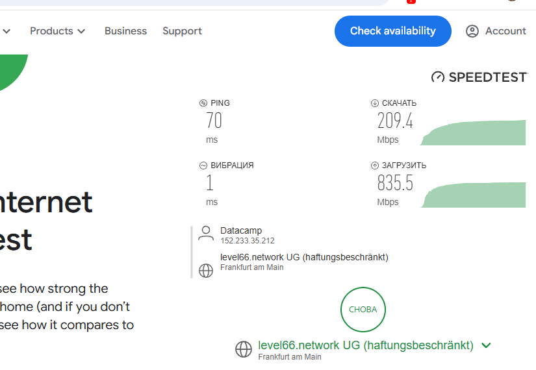Viewport: 536px width, 370px height.
Task: Expand the partially hidden chevron left of Products
Action: coord(6,31)
